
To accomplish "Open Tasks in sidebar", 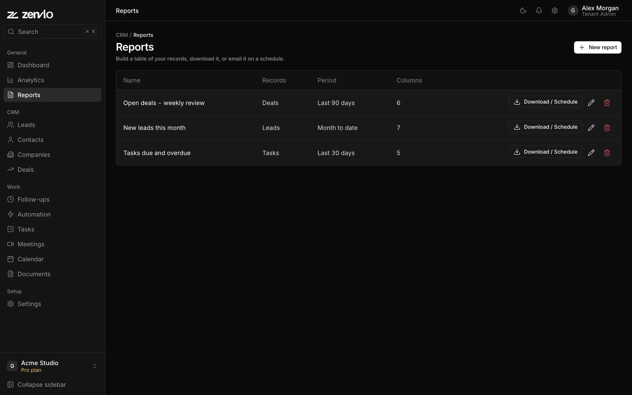I will pos(52,229).
